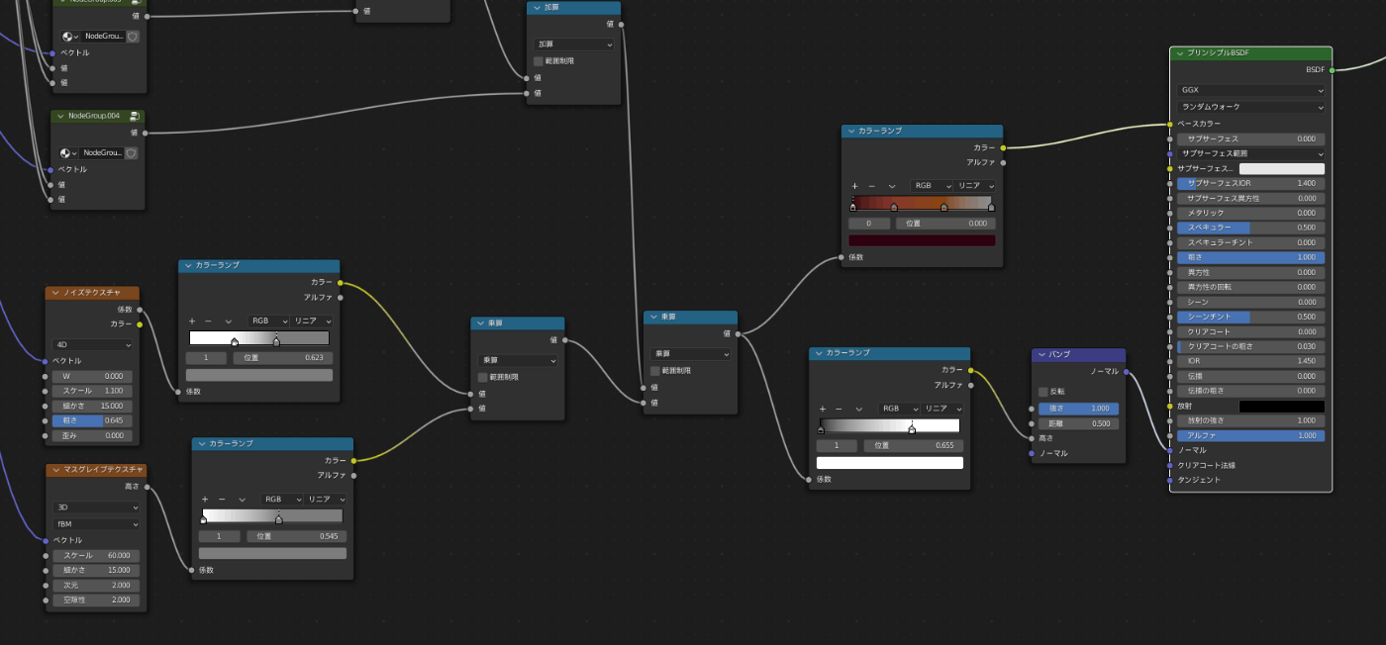The image size is (1386, 645).
Task: Click the ベースカラー input socket on プリンシプルBSDF
Action: 1169,124
